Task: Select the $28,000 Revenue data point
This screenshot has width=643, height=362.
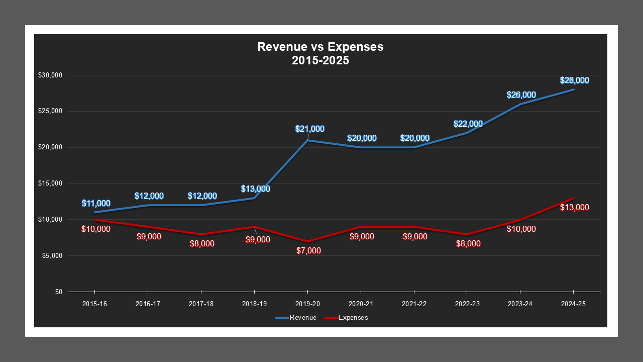Action: pyautogui.click(x=573, y=89)
